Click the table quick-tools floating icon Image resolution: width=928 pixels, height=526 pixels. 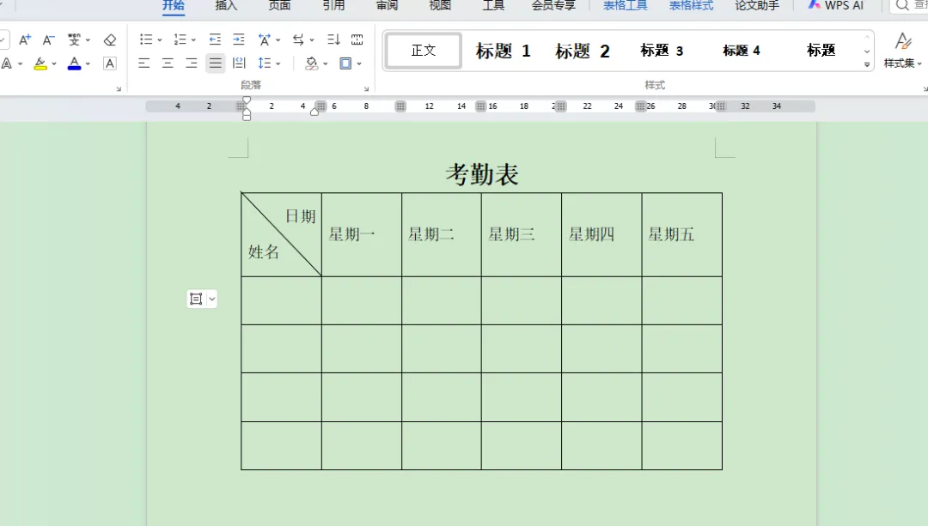[x=196, y=299]
